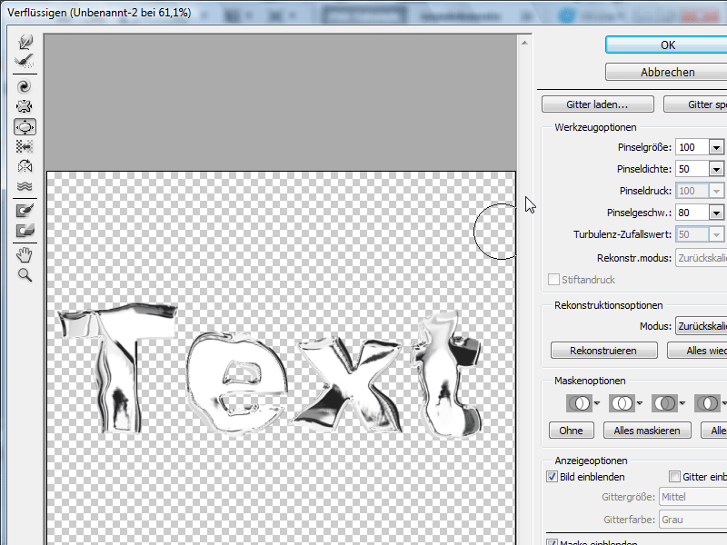Open the Pinseldichte dropdown arrow
Image resolution: width=727 pixels, height=545 pixels.
[x=716, y=169]
